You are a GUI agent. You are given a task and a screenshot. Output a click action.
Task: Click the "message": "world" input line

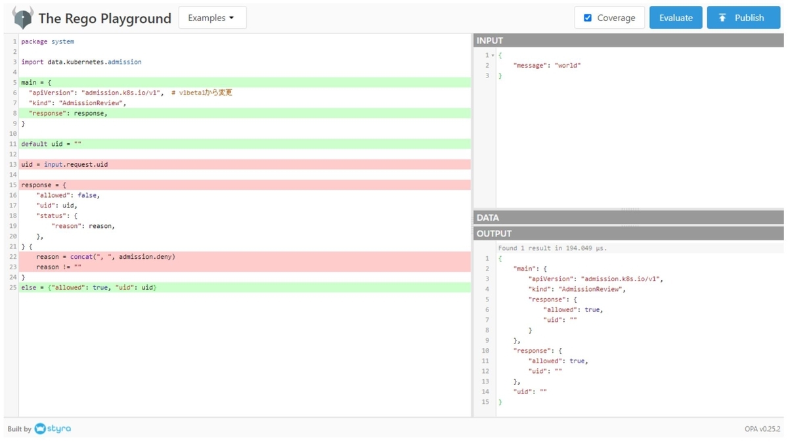pyautogui.click(x=547, y=66)
